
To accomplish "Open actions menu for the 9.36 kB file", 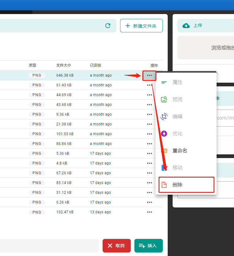I will pos(149,114).
